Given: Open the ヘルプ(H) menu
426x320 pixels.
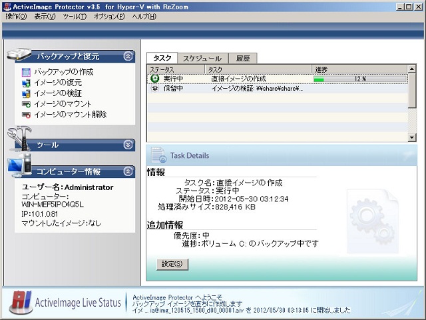Looking at the screenshot, I should pyautogui.click(x=144, y=17).
